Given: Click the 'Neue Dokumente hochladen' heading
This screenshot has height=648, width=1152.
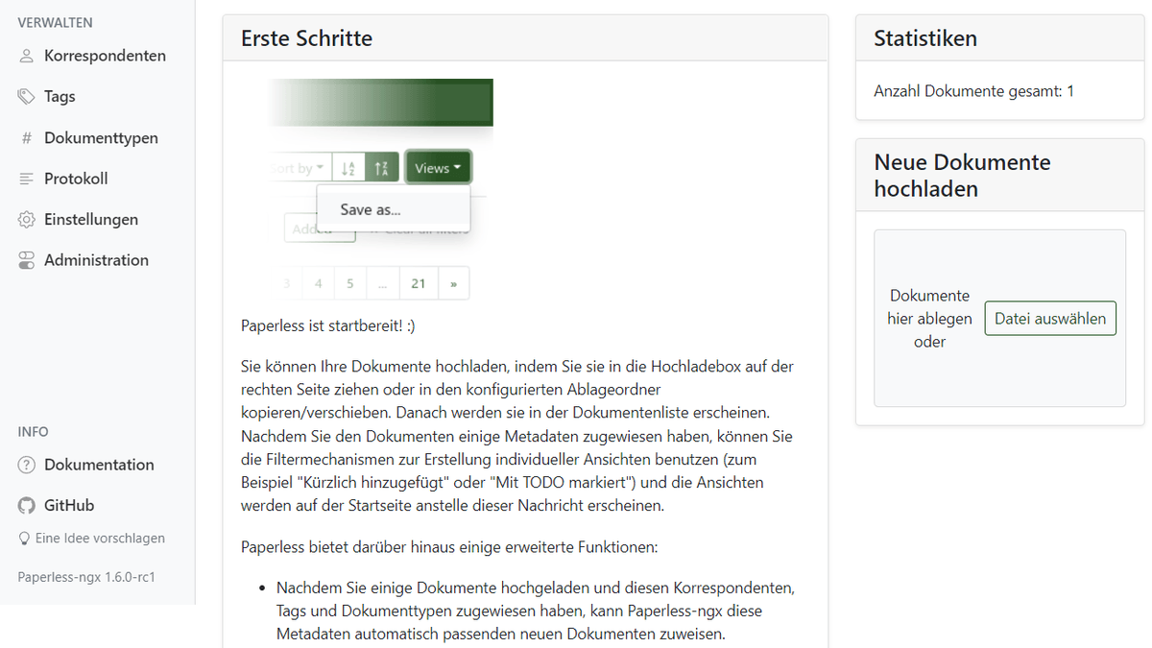Looking at the screenshot, I should point(962,176).
